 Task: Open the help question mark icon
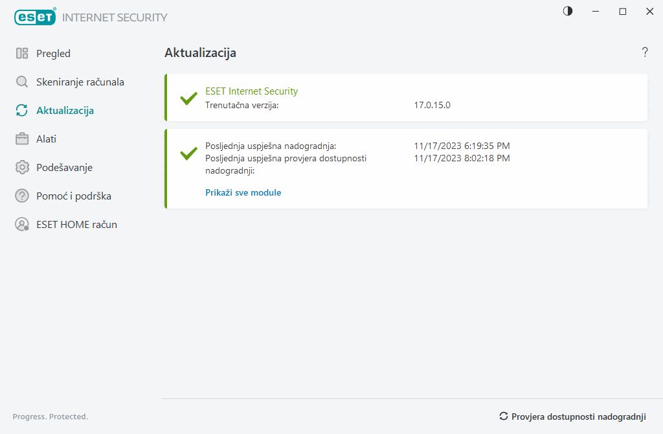click(645, 52)
